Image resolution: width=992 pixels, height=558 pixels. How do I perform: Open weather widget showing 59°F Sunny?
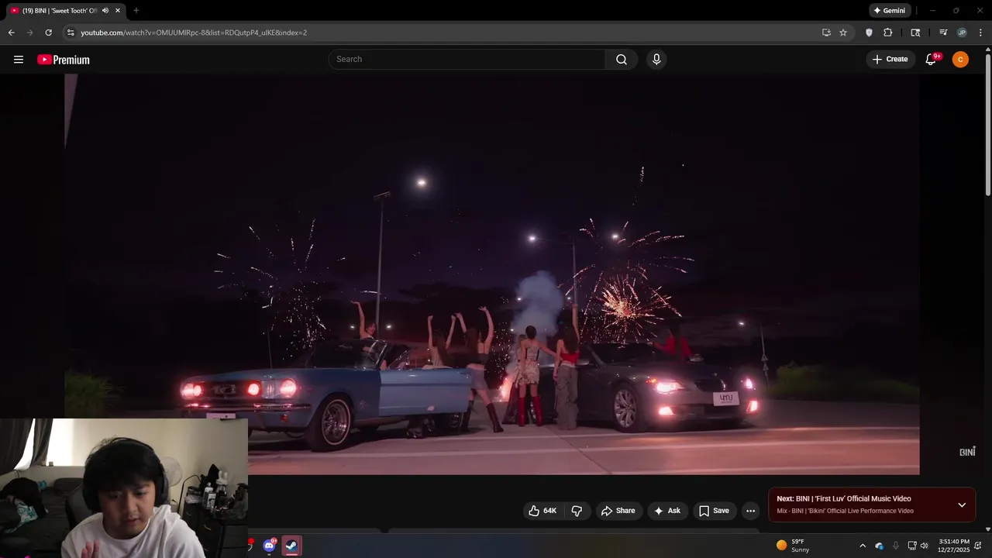793,546
